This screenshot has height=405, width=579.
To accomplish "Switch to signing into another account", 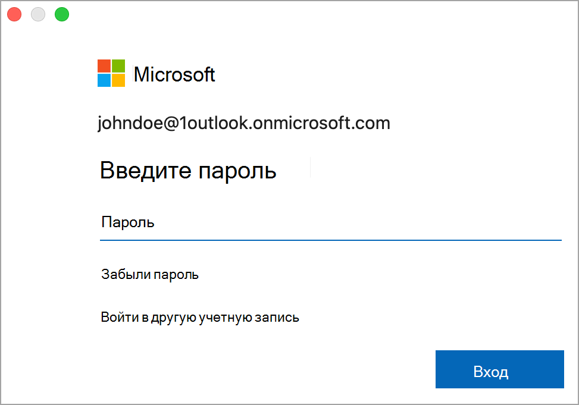I will point(200,318).
